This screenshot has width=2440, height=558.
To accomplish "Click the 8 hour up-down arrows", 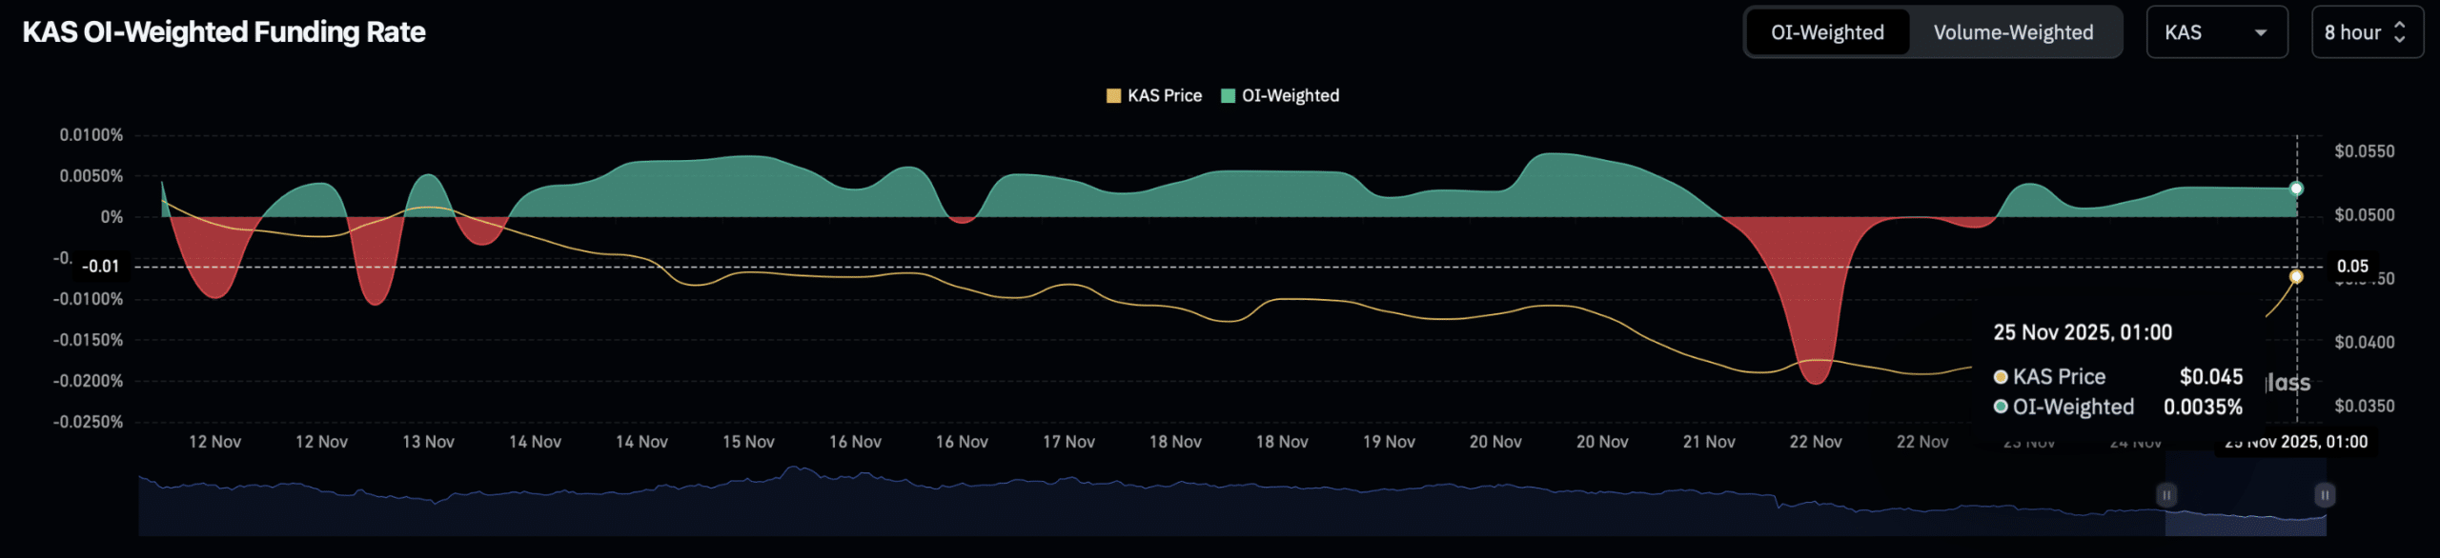I will pos(2400,33).
